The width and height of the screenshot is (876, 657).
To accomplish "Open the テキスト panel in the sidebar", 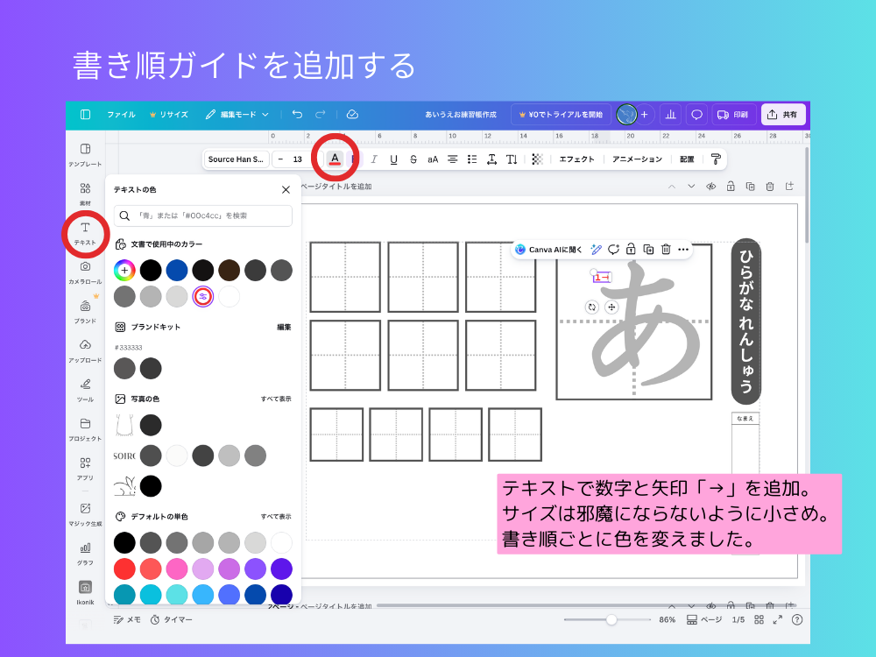I will click(84, 232).
